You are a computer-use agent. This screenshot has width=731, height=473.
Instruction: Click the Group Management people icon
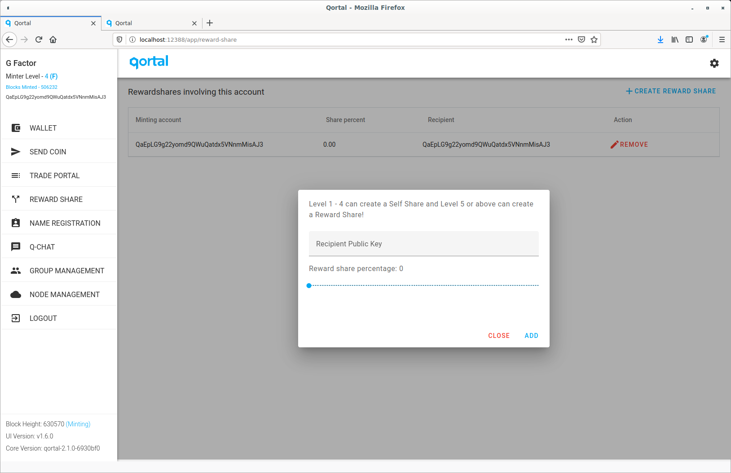(x=16, y=271)
